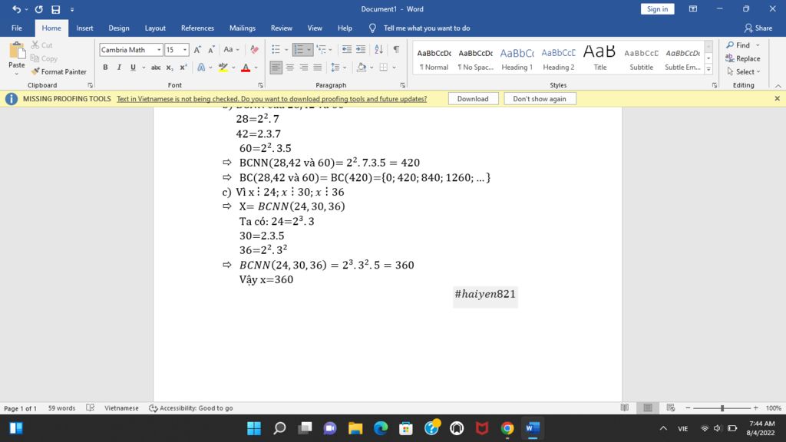
Task: Toggle Underline formatting
Action: [133, 68]
